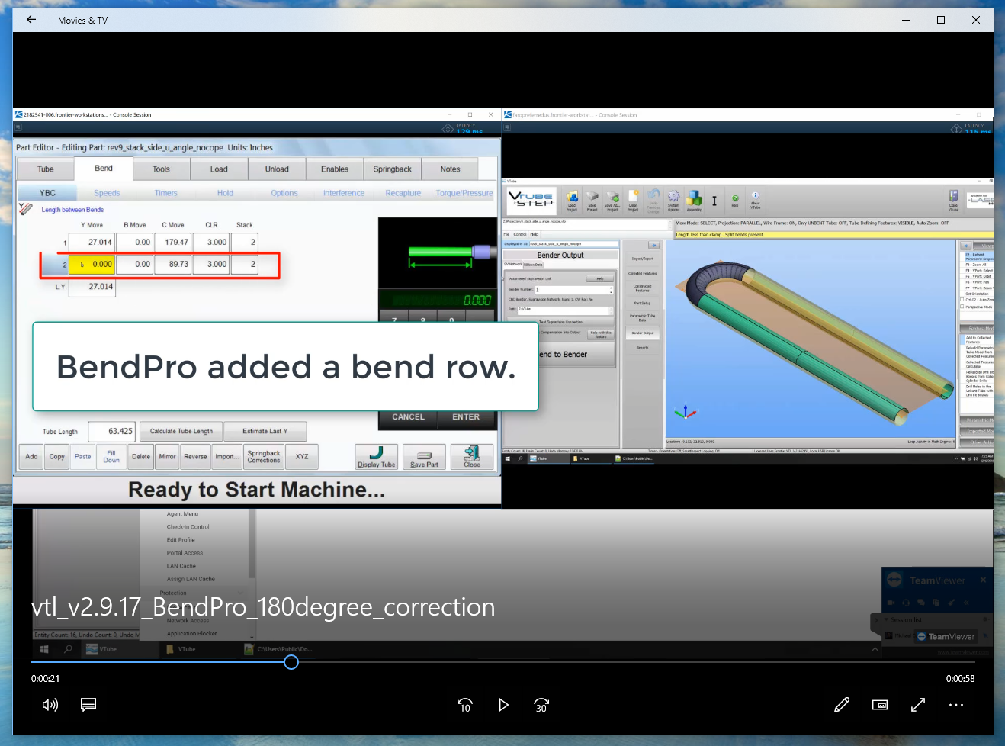Image resolution: width=1005 pixels, height=746 pixels.
Task: Select the yellow Y Move cell in row 2
Action: pyautogui.click(x=92, y=265)
